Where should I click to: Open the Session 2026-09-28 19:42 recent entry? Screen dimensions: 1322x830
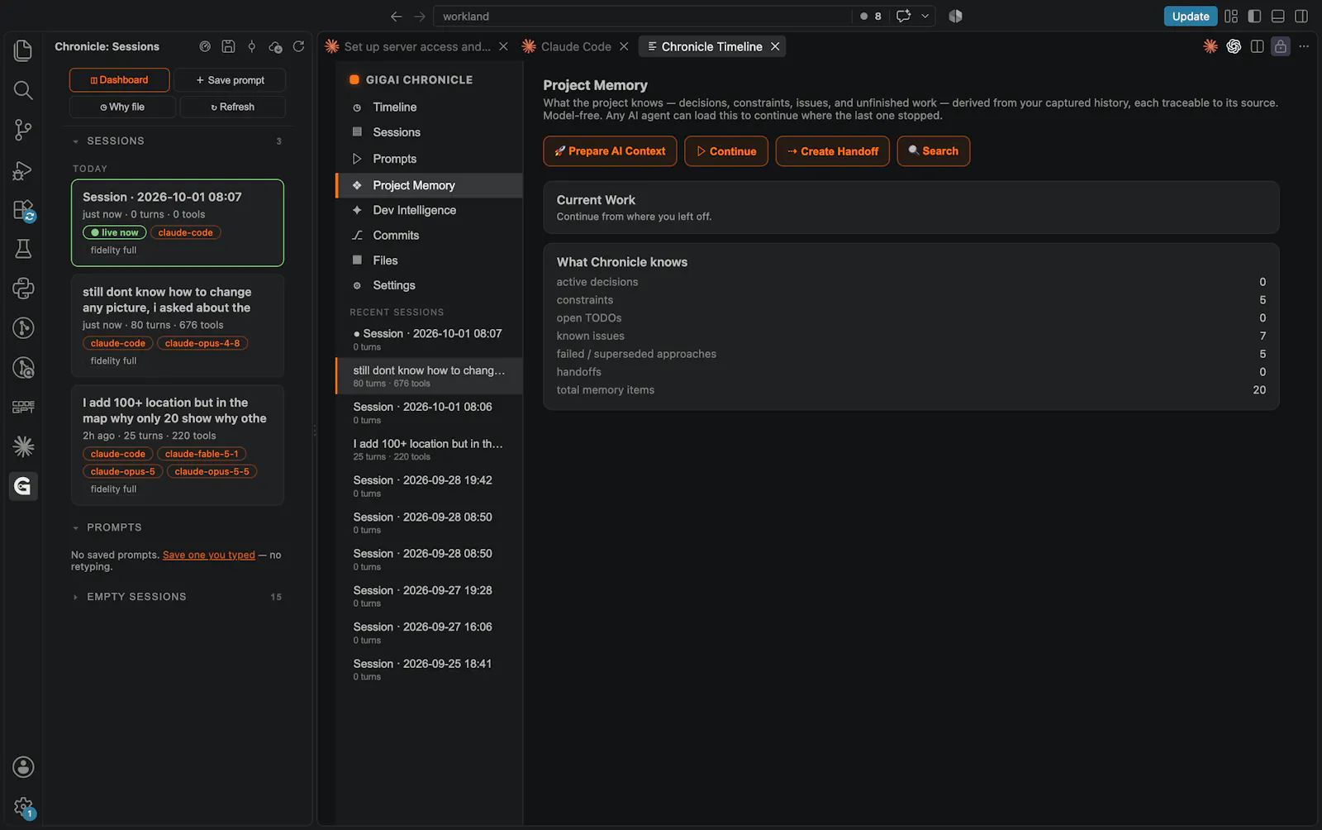pyautogui.click(x=429, y=486)
